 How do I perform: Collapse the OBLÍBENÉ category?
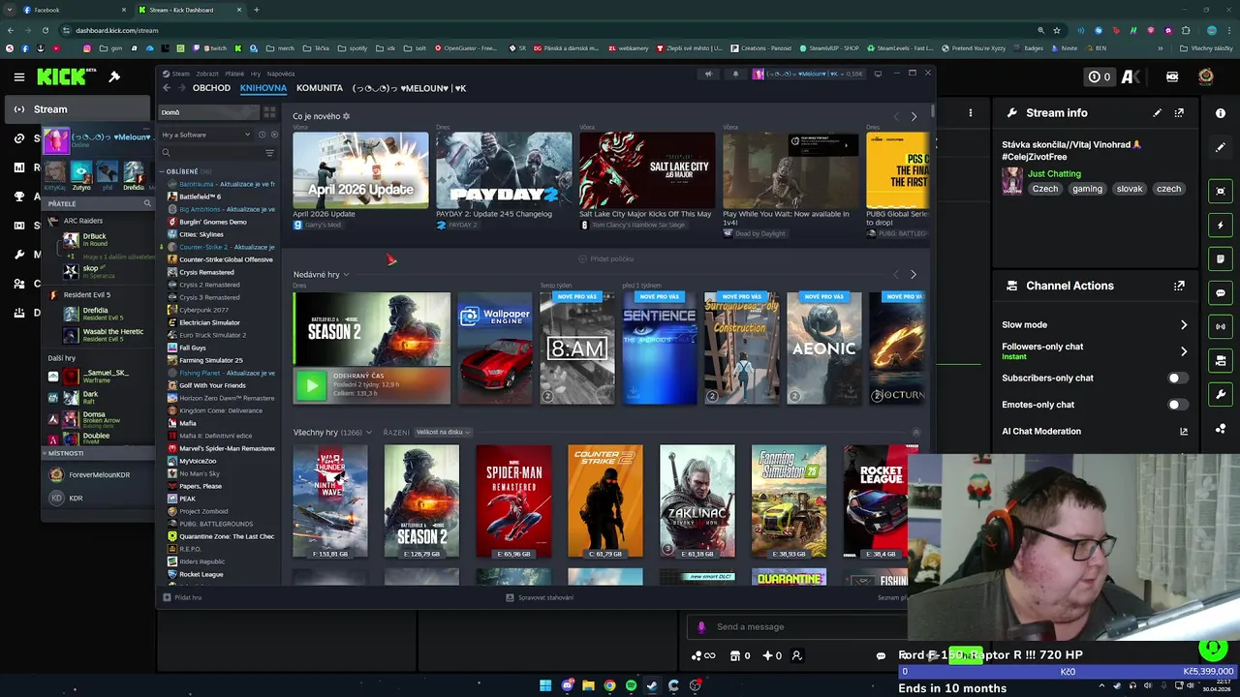(162, 171)
